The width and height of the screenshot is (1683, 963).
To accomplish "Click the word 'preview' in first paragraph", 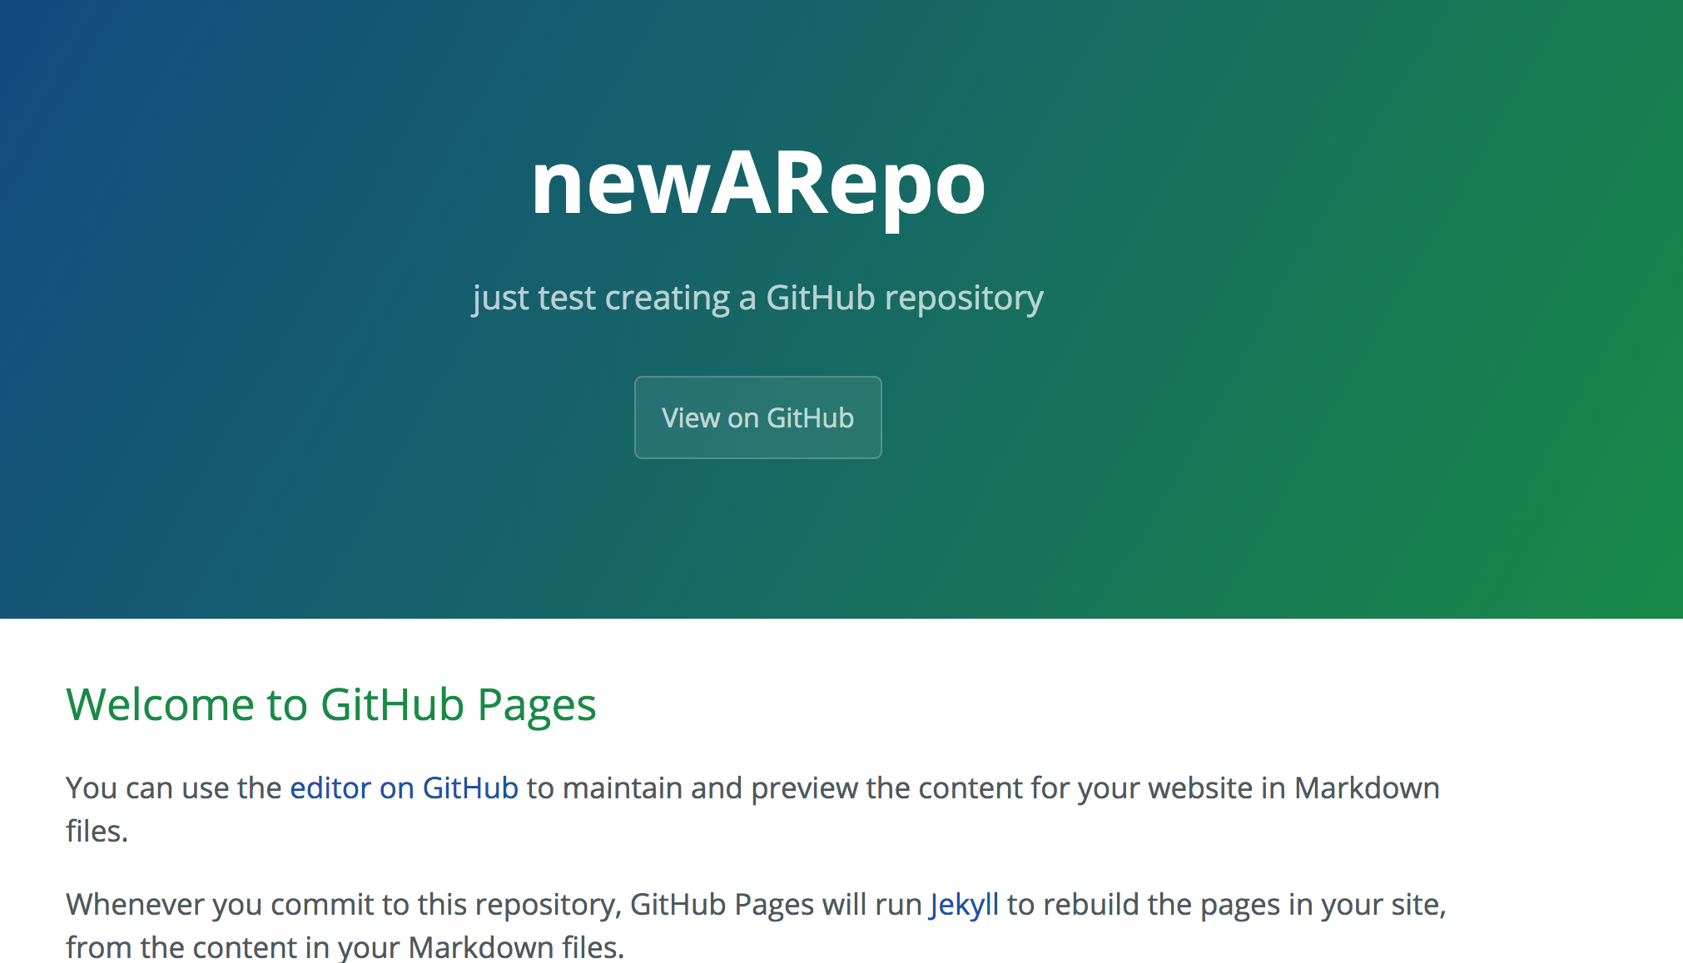I will pyautogui.click(x=804, y=788).
